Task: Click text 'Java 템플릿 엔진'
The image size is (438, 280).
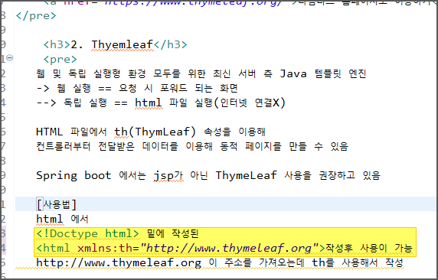Action: [x=323, y=73]
